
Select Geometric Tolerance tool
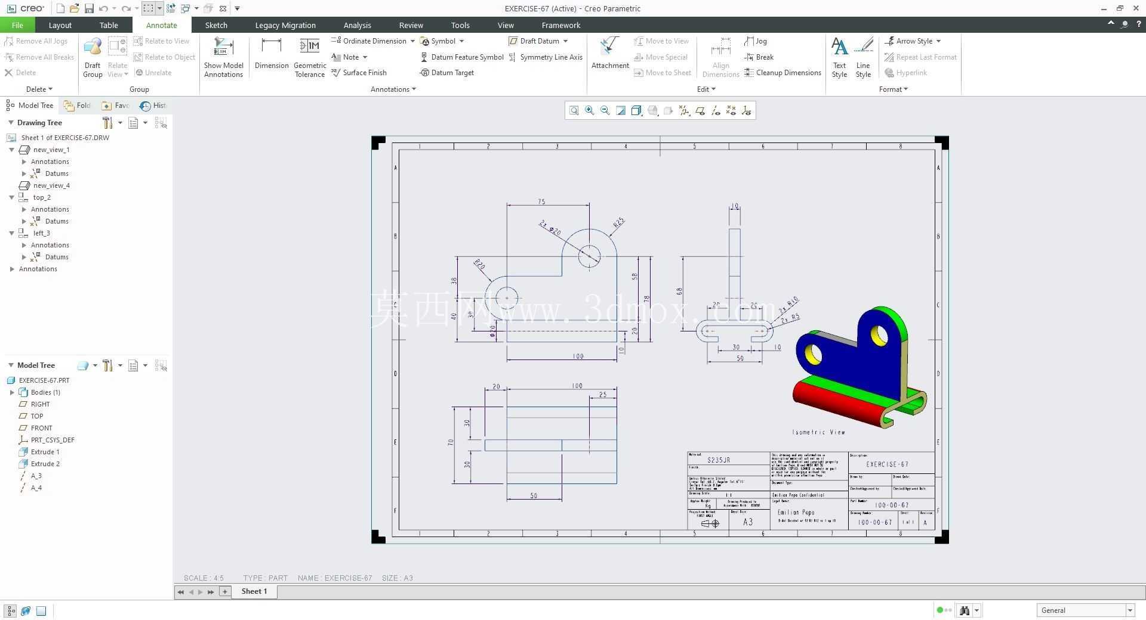click(310, 57)
